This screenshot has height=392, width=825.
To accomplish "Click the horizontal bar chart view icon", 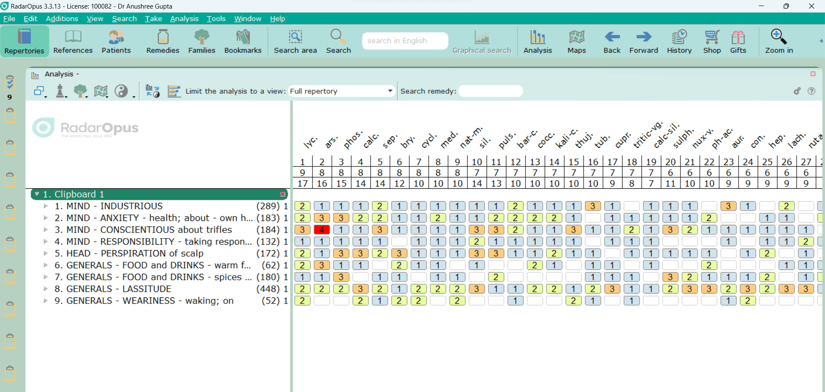I will click(174, 91).
